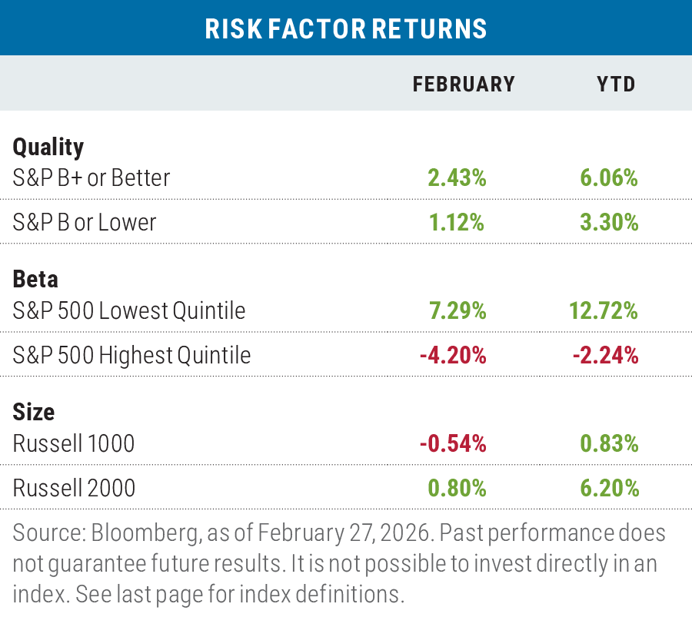
Task: Click the 2.43% February value
Action: (x=457, y=178)
